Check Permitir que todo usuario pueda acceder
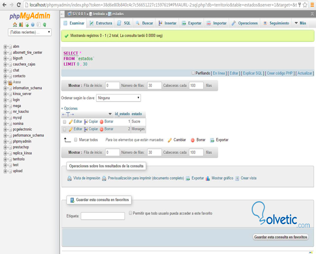 (x=131, y=213)
